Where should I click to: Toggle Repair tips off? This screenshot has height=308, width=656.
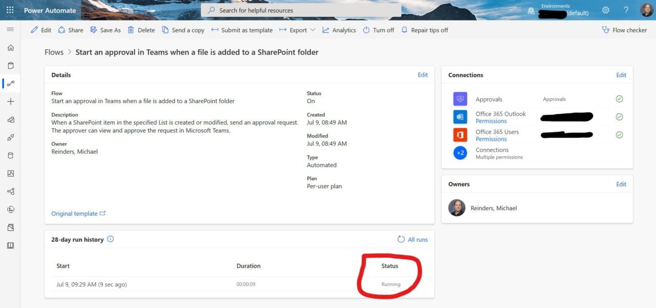click(x=424, y=30)
